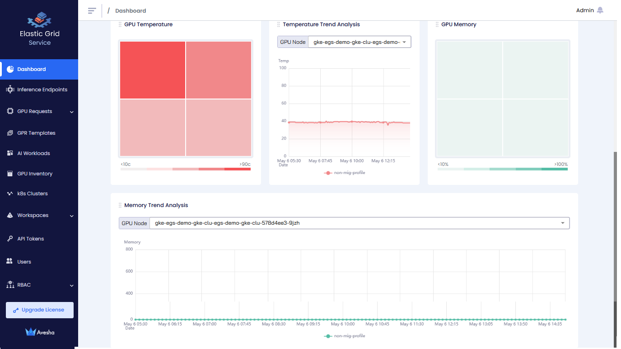Expand the Workspaces submenu chevron
The width and height of the screenshot is (621, 349).
[x=71, y=216]
